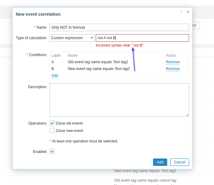The image size is (214, 185).
Task: Select the New event tag name condition row
Action: pyautogui.click(x=99, y=69)
